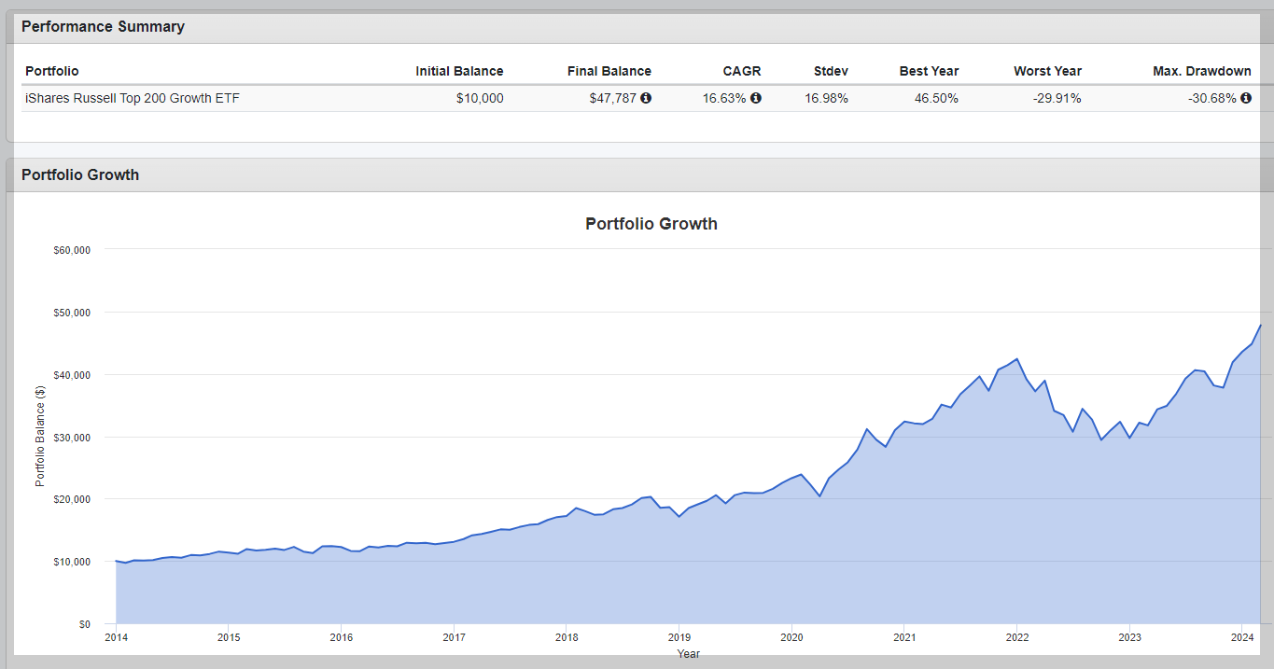Screen dimensions: 1274x669
Task: Click the -29.91% Worst Year value
Action: point(1057,98)
